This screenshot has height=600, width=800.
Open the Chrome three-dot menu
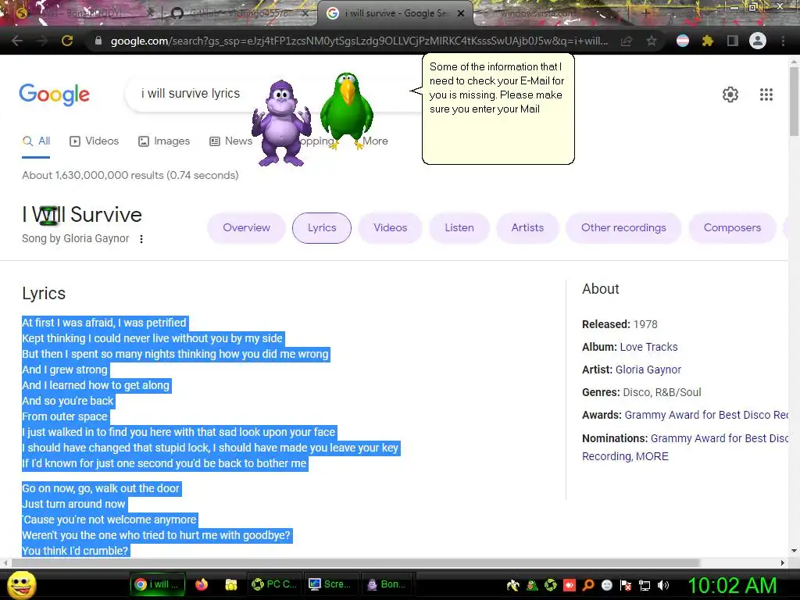coord(783,41)
